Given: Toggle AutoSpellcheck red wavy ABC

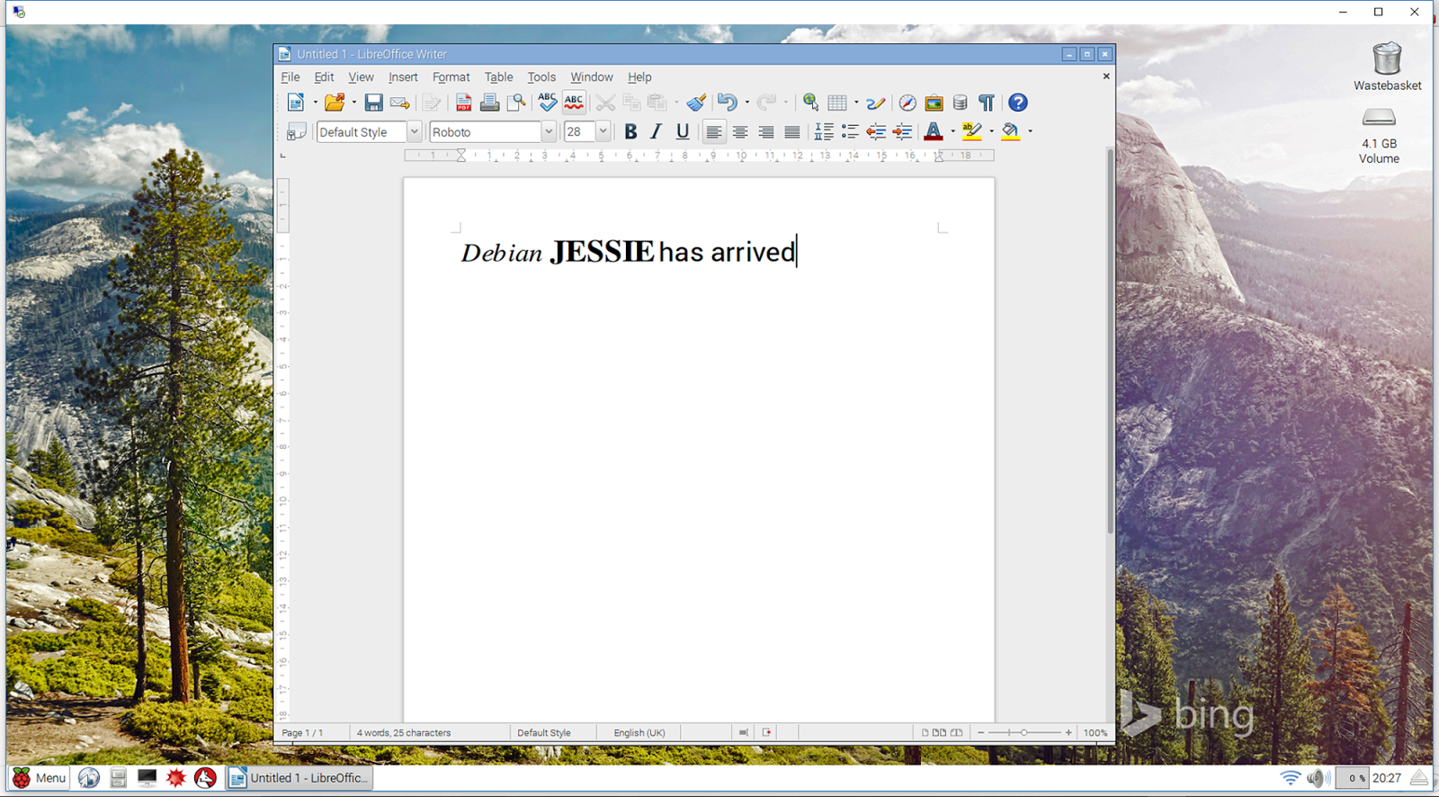Looking at the screenshot, I should (x=574, y=103).
